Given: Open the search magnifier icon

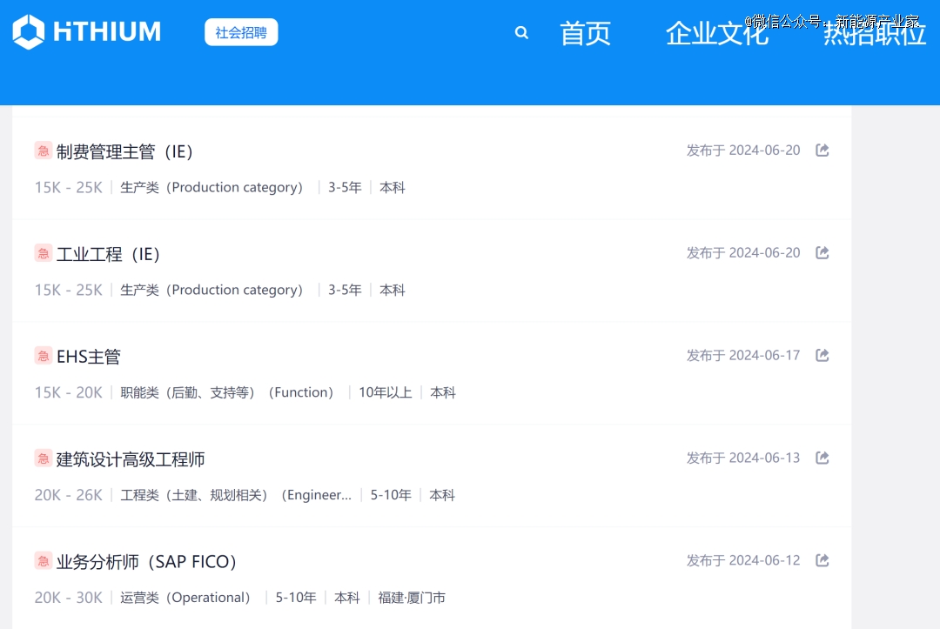Looking at the screenshot, I should (x=521, y=33).
